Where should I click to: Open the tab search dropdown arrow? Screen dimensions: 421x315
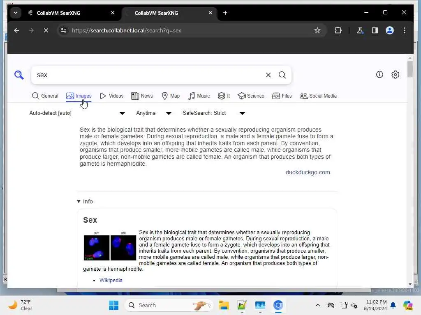(16, 13)
